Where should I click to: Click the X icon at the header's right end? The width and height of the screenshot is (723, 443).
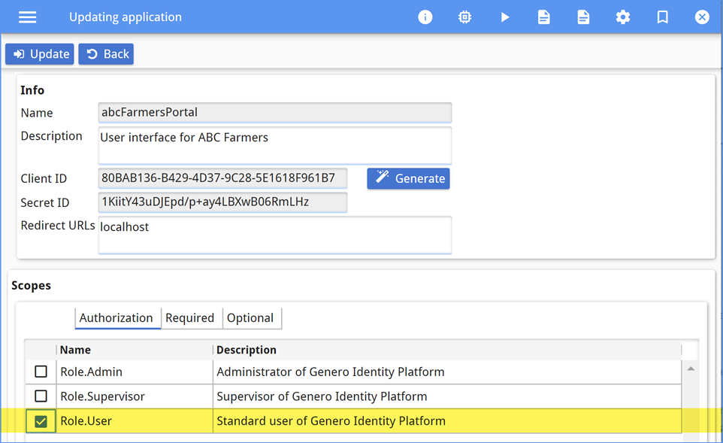701,17
